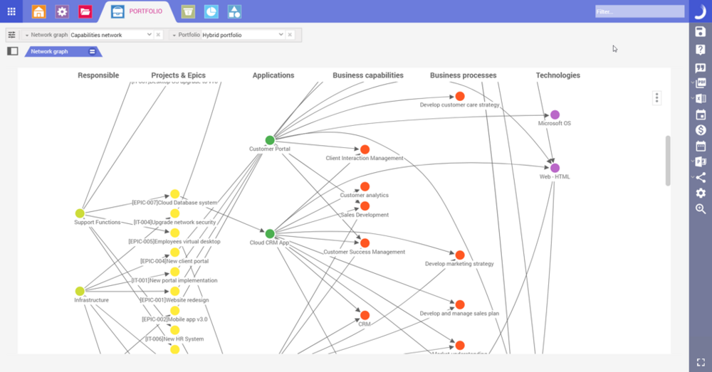
Task: Toggle the side panel layout button
Action: (x=13, y=51)
